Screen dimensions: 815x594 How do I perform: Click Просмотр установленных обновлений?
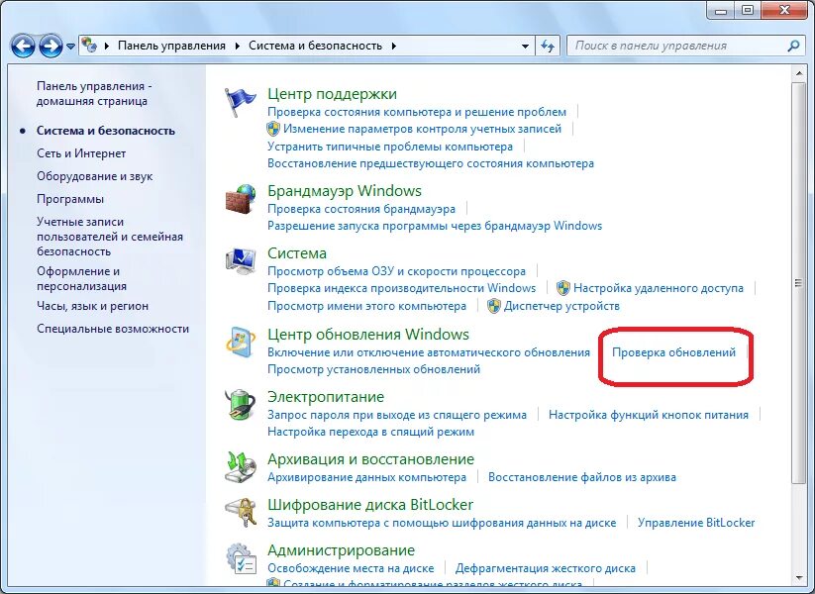(373, 369)
